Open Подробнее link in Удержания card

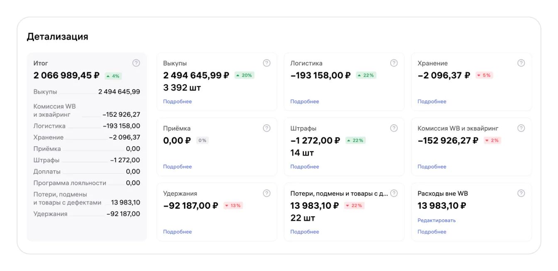[x=177, y=232]
